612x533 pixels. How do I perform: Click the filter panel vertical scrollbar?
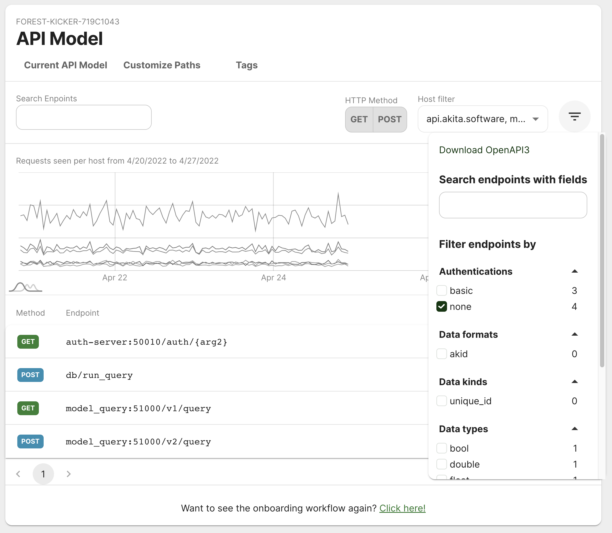602,251
